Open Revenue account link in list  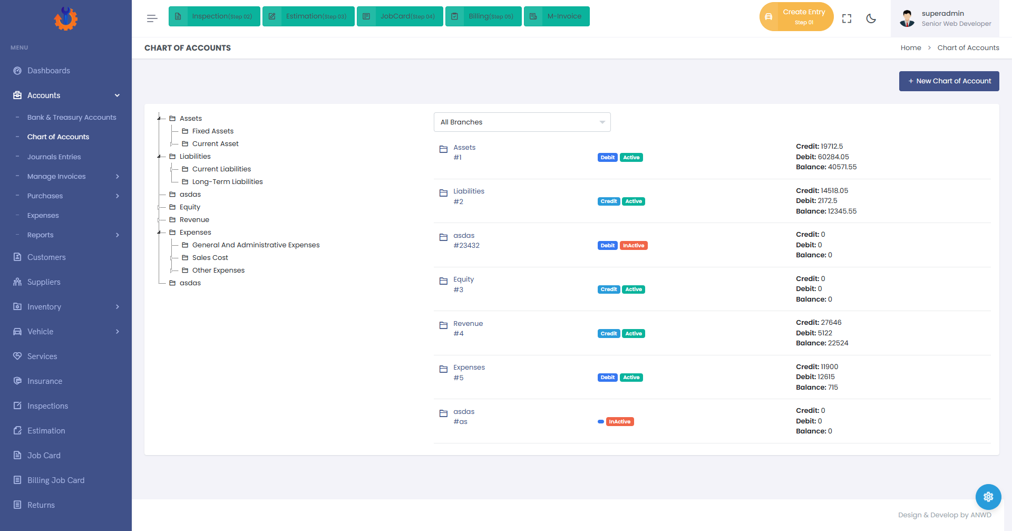[x=468, y=324]
